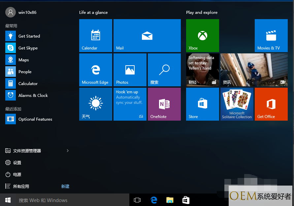The height and width of the screenshot is (206, 294).
Task: Open 所有应用 list
Action: pos(21,187)
